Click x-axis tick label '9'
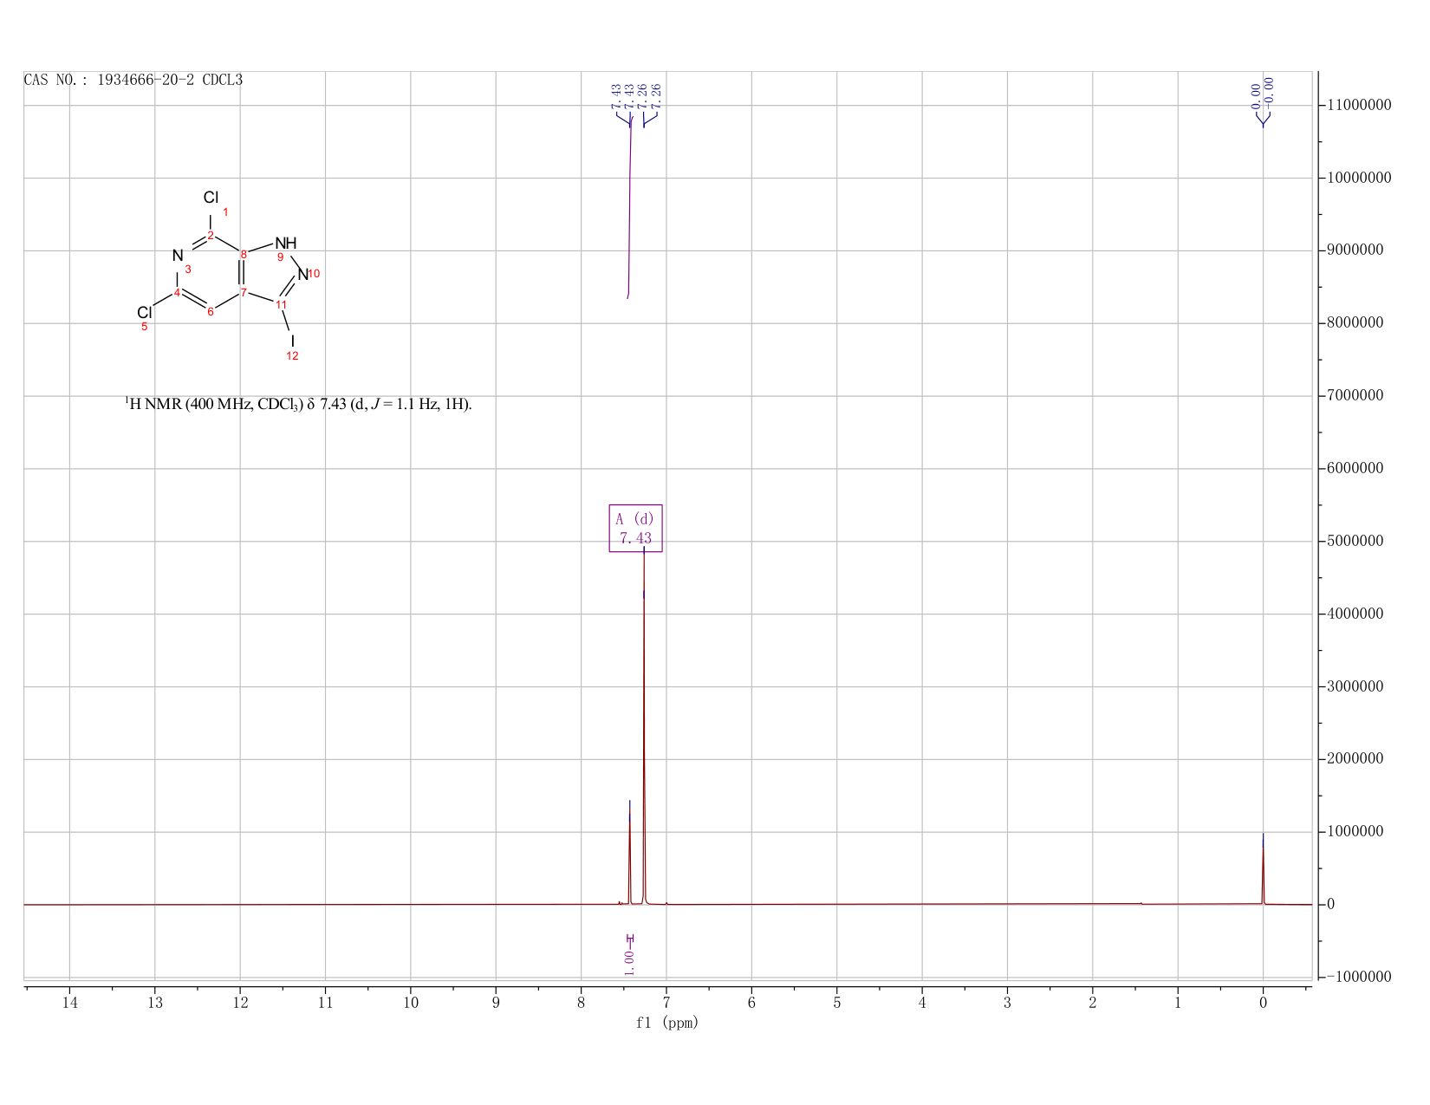This screenshot has width=1430, height=1105. pos(496,1003)
